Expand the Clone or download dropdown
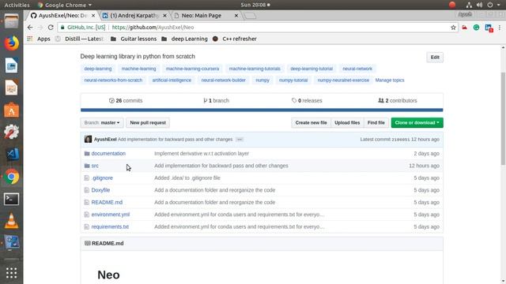 [x=417, y=123]
